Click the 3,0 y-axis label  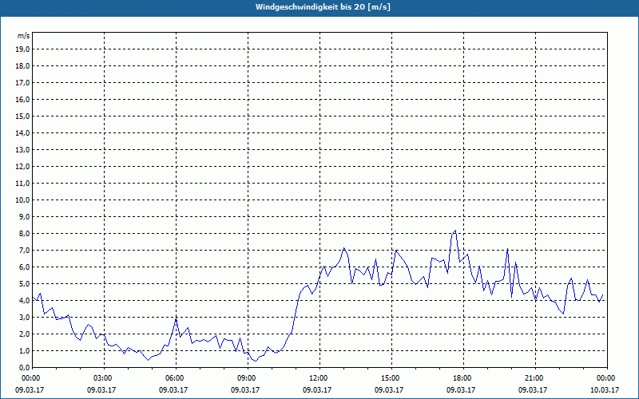[x=24, y=317]
